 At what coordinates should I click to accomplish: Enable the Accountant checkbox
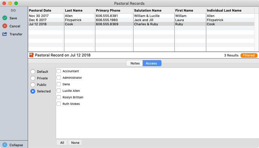click(59, 71)
